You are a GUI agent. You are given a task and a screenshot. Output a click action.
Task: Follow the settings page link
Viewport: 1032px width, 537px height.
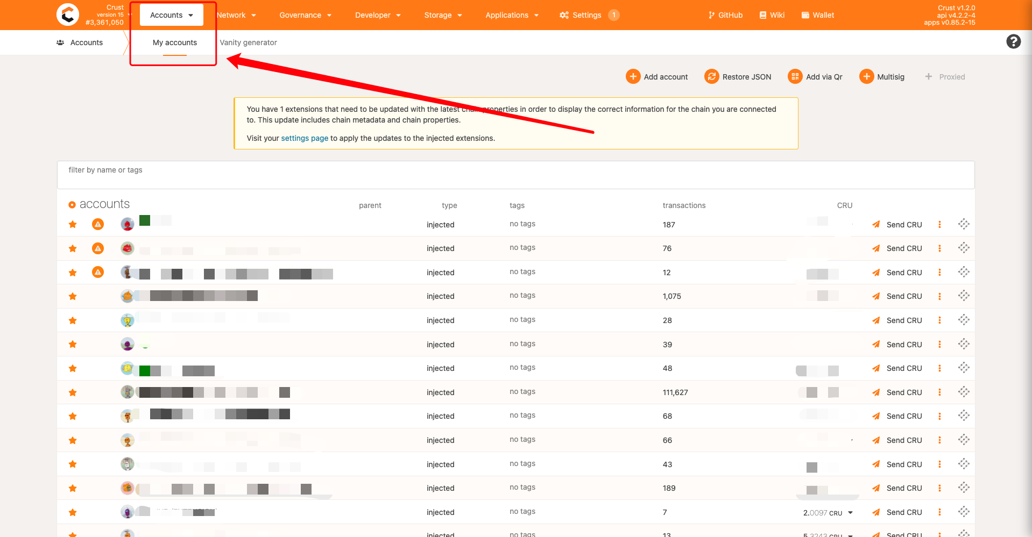coord(305,138)
